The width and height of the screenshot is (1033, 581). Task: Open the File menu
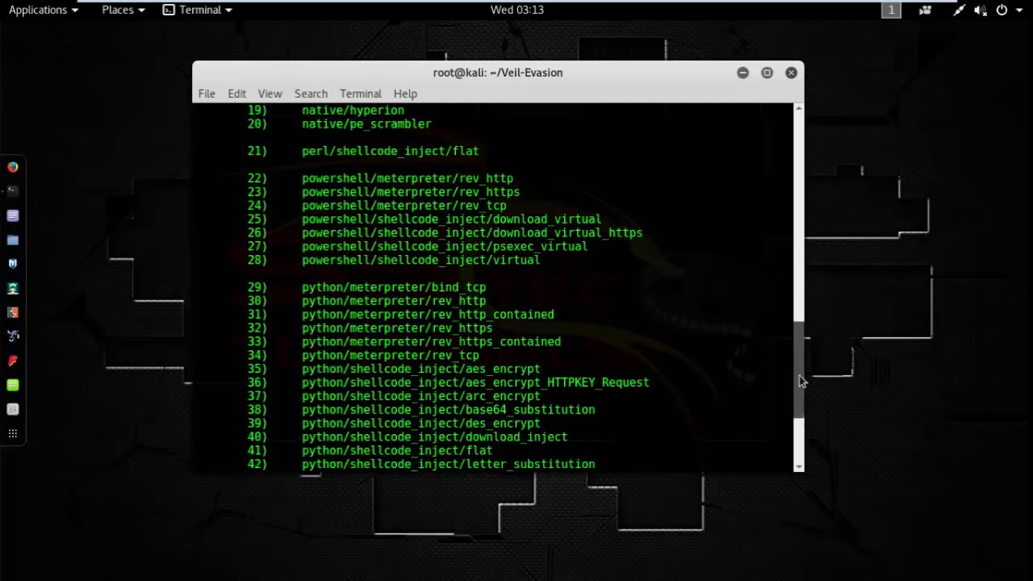[207, 94]
